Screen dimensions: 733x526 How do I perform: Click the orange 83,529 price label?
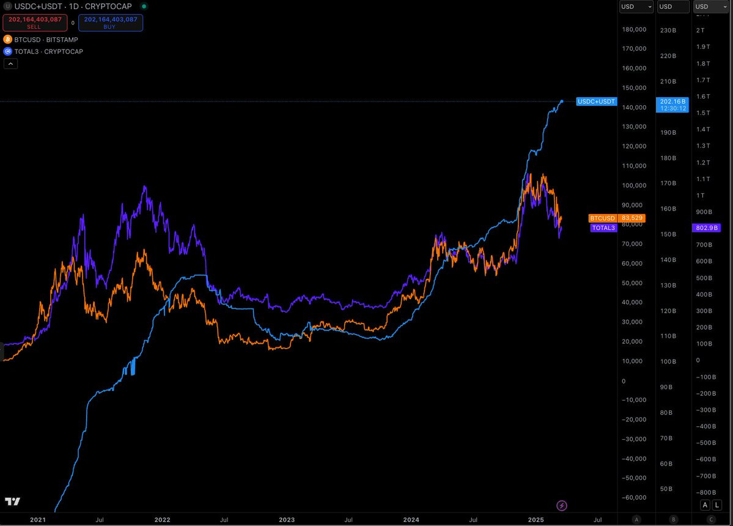(632, 218)
